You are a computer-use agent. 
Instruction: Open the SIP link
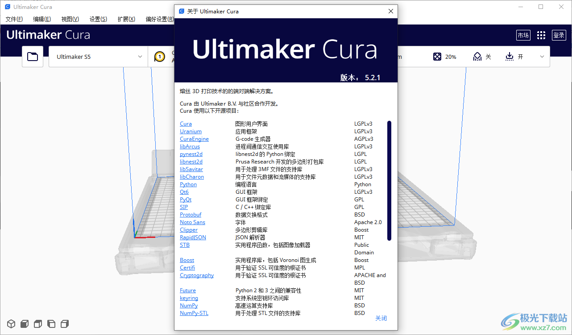click(184, 207)
